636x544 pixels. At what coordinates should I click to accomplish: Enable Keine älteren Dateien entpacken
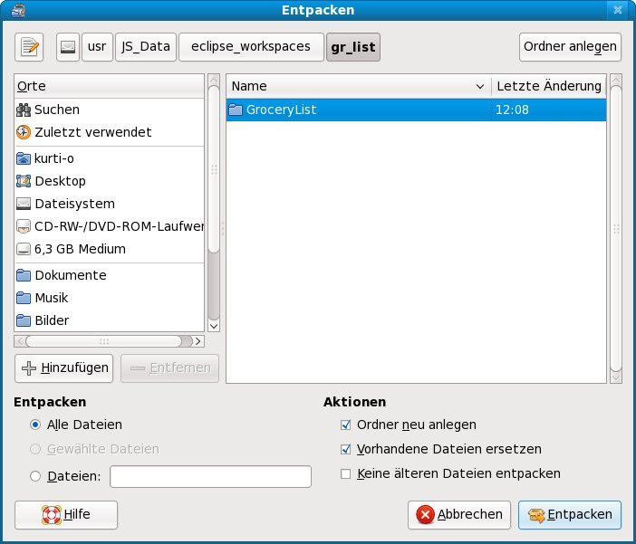coord(345,473)
